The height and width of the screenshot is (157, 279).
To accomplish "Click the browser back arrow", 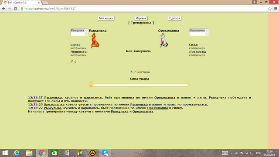I will tap(3, 9).
